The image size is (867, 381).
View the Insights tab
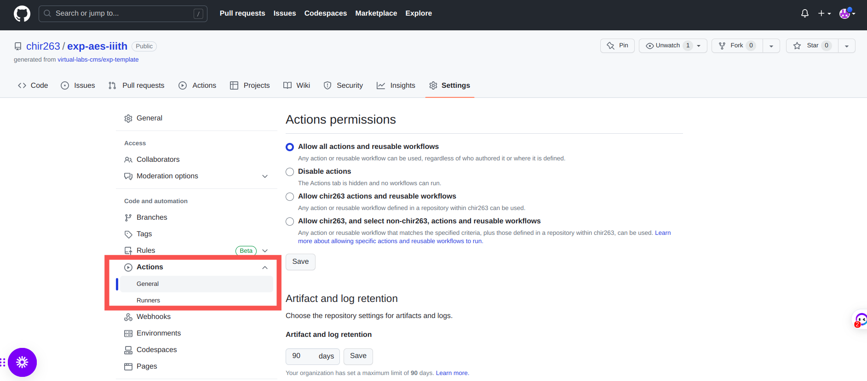pyautogui.click(x=396, y=85)
